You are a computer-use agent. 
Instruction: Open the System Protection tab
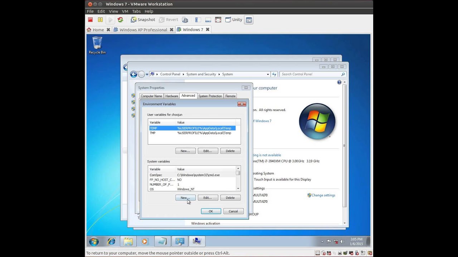coord(210,96)
